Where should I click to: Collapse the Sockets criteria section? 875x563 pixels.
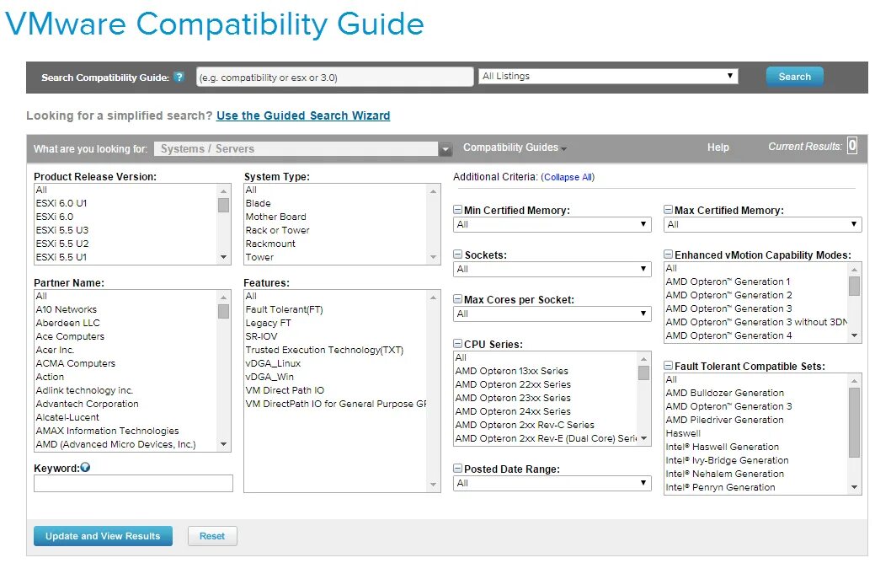[x=457, y=255]
